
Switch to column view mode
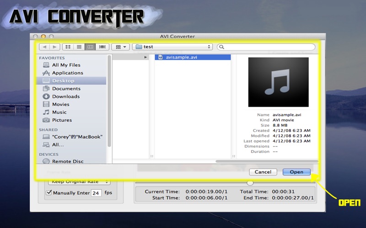click(90, 47)
